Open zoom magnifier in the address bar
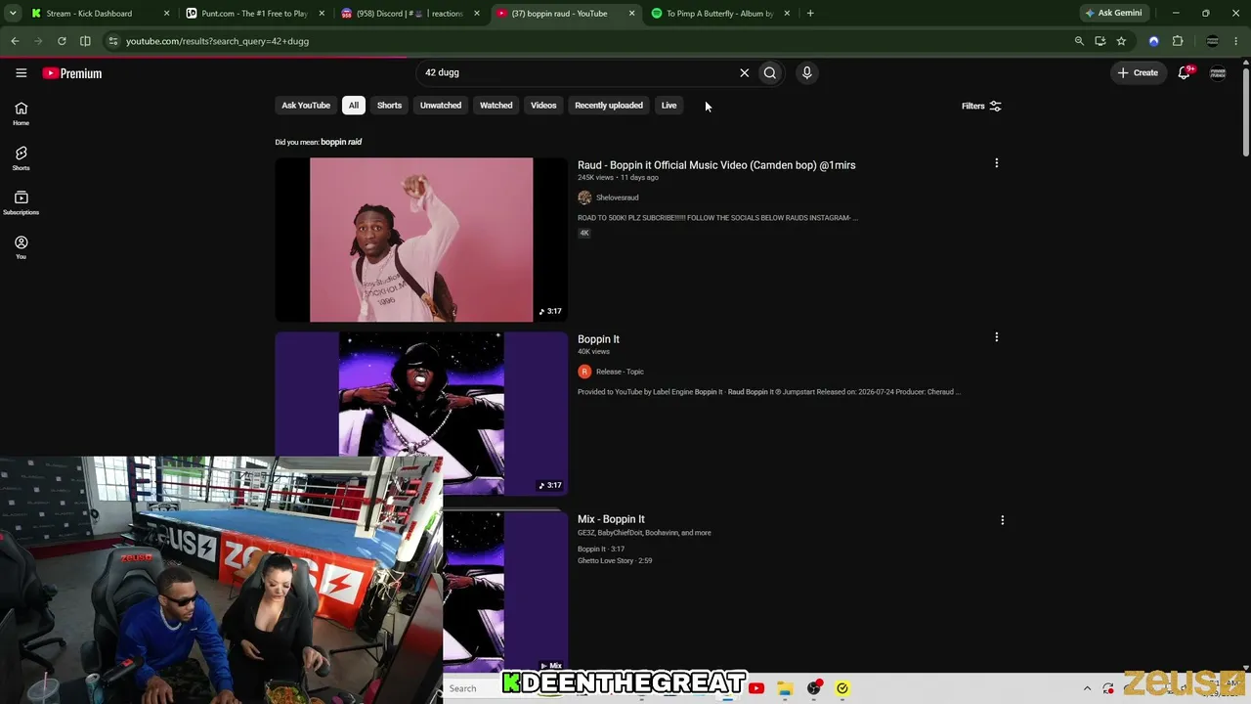This screenshot has width=1251, height=704. pyautogui.click(x=1079, y=41)
